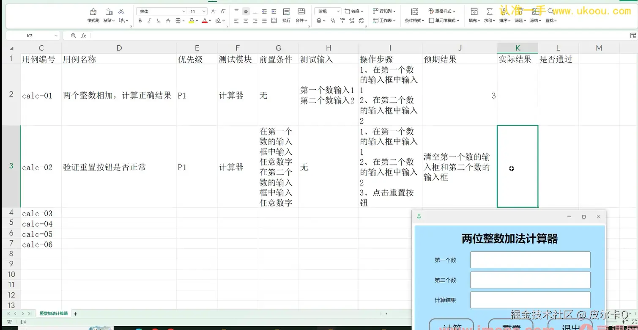Open the 工作表 worksheet menu
The image size is (638, 330).
tap(384, 20)
